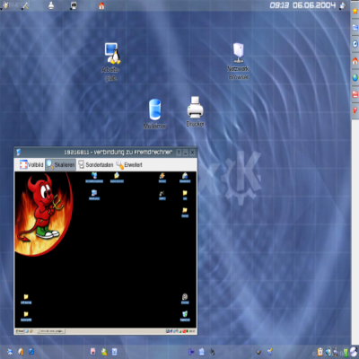Open the envelope icon on the remote desktop

[117, 177]
